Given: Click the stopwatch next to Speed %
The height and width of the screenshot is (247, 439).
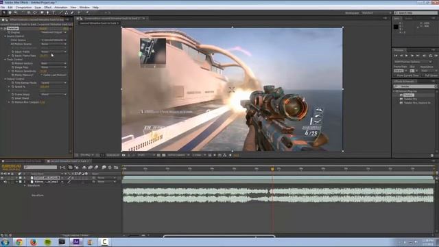Looking at the screenshot, I should coord(13,87).
